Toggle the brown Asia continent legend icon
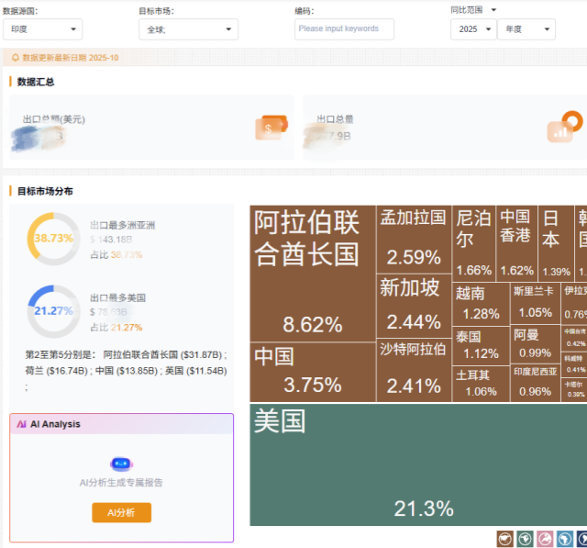 coord(504,539)
